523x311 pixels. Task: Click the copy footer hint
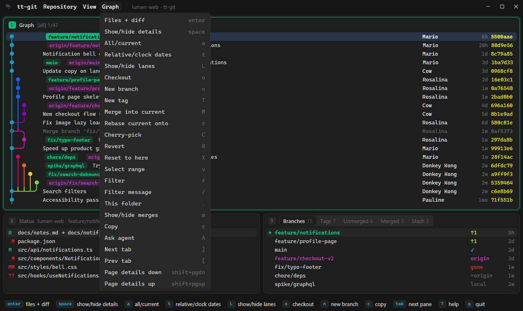[375, 304]
